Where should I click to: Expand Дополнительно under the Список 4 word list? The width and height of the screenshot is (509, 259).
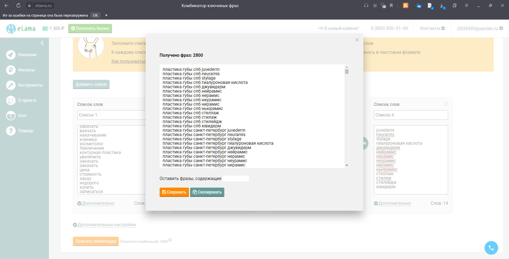392,203
